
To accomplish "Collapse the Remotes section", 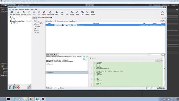I will [33, 31].
